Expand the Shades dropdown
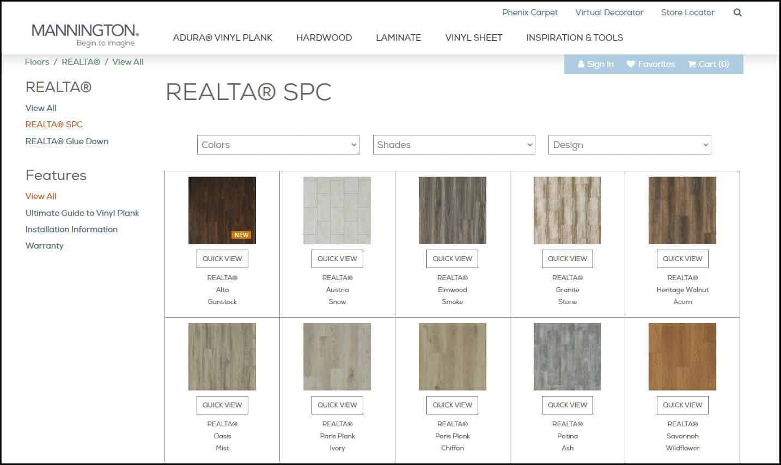 (454, 145)
